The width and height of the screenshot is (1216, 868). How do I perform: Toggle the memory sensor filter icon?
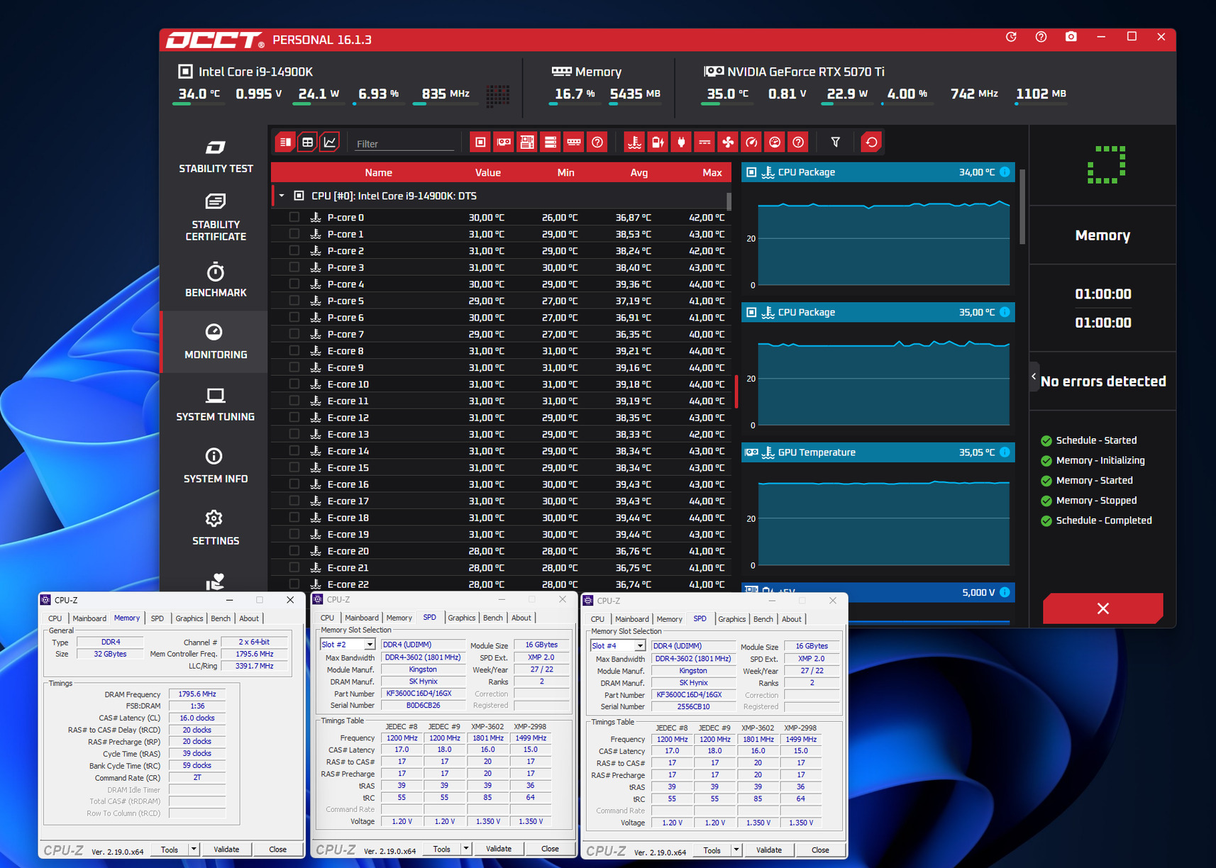pos(574,143)
